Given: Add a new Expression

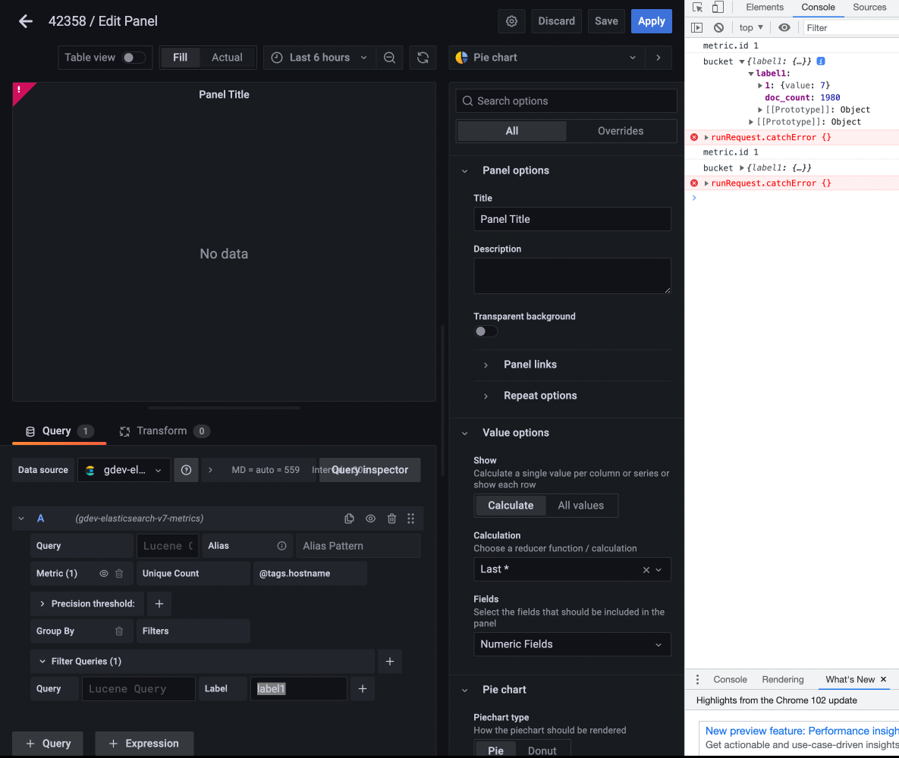Looking at the screenshot, I should click(144, 744).
